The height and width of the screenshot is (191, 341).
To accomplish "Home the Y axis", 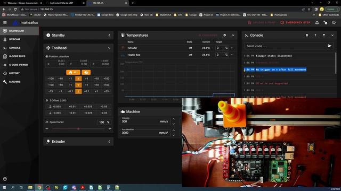I will (x=78, y=85).
